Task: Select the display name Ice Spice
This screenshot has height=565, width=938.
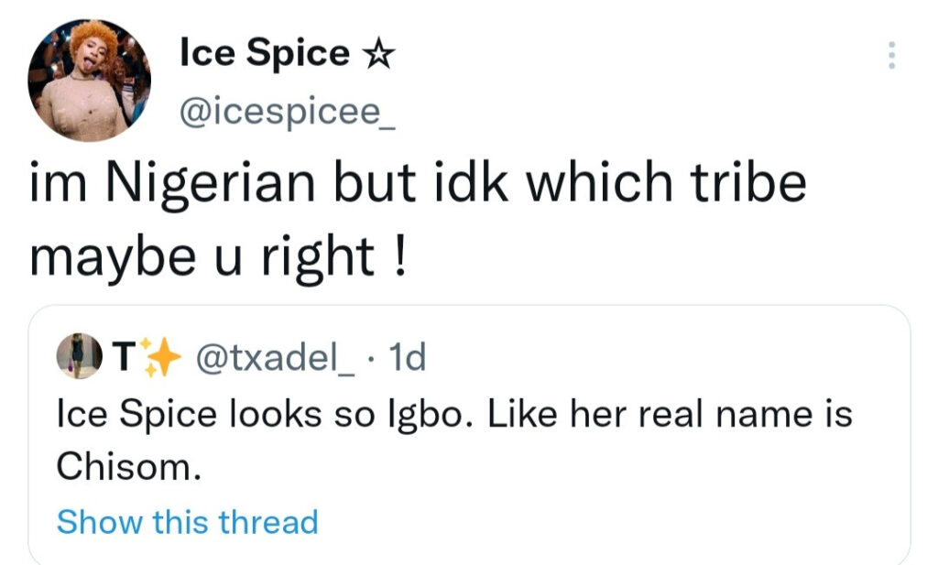Action: coord(264,52)
